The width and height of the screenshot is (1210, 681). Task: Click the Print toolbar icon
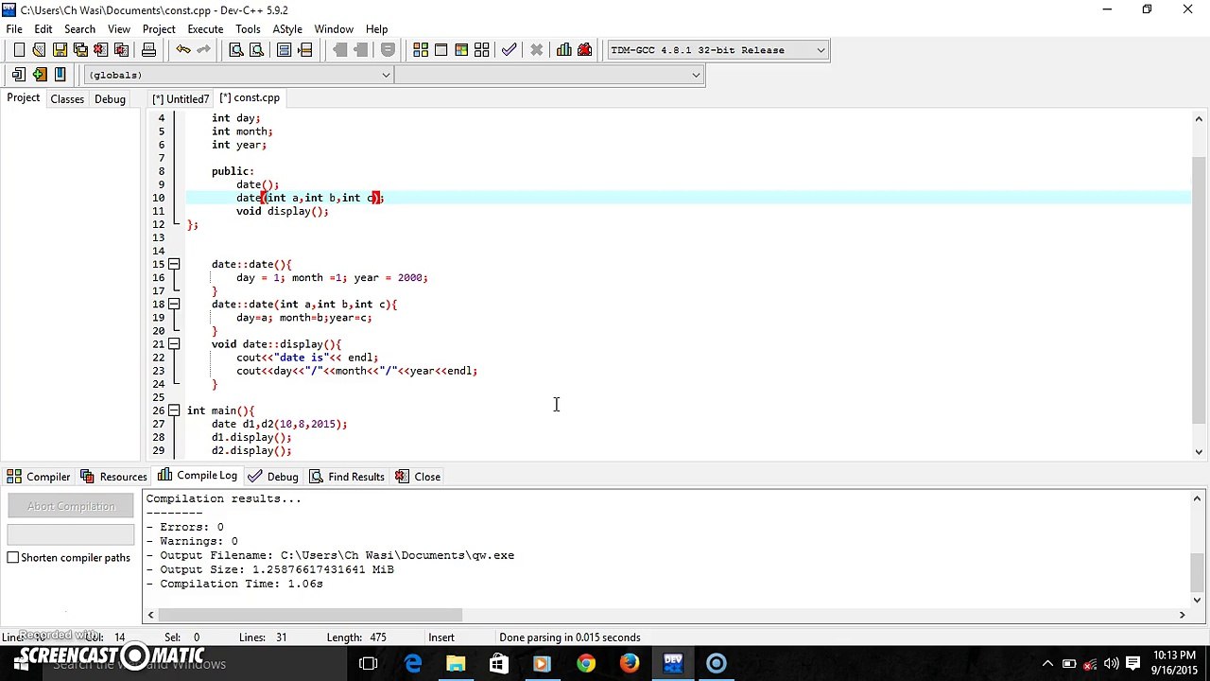coord(148,50)
